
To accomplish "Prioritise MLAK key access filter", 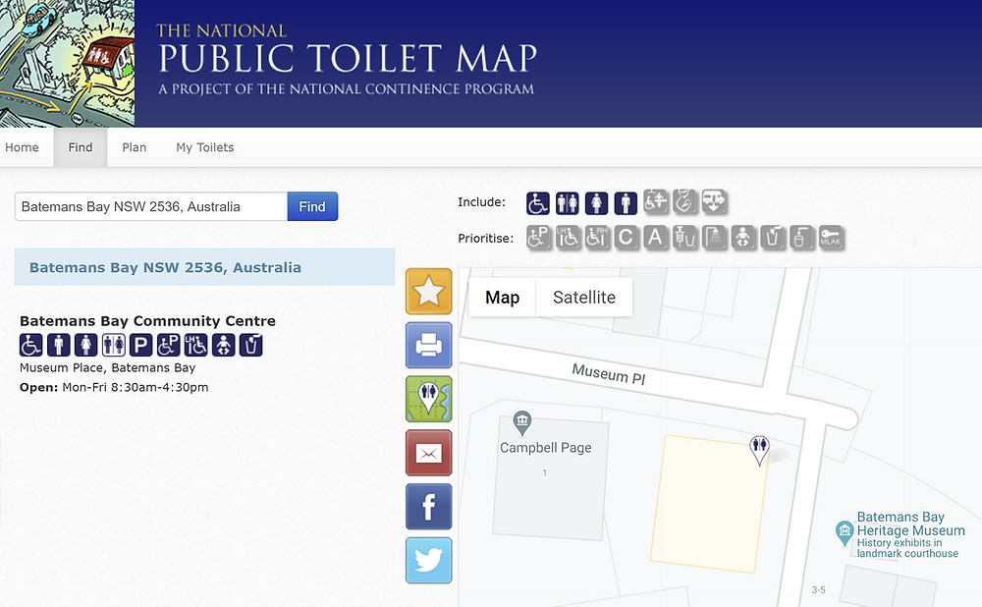I will [x=831, y=238].
